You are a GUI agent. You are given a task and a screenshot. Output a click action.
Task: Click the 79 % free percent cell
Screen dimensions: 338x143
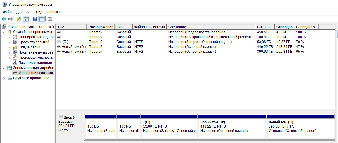tap(300, 42)
